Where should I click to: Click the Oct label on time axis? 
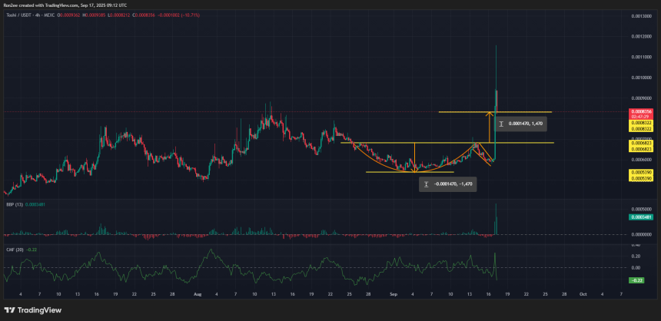[x=583, y=294]
